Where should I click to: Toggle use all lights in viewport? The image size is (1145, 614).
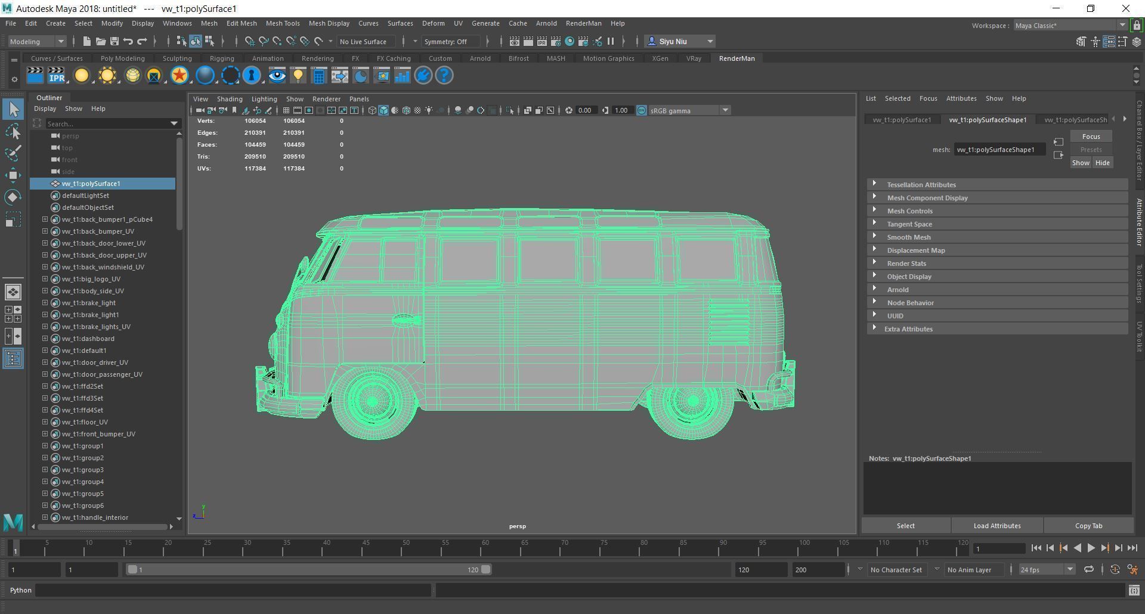point(429,110)
